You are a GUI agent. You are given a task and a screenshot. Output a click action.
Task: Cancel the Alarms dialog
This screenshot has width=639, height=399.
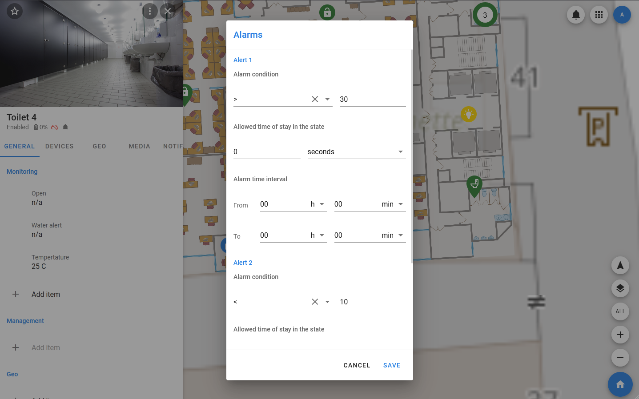(x=357, y=365)
